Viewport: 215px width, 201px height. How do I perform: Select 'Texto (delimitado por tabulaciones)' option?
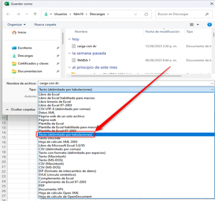[x=126, y=134]
